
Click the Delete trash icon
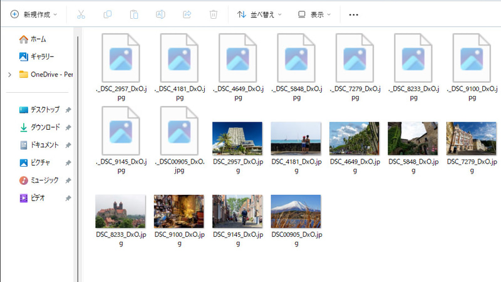point(214,14)
